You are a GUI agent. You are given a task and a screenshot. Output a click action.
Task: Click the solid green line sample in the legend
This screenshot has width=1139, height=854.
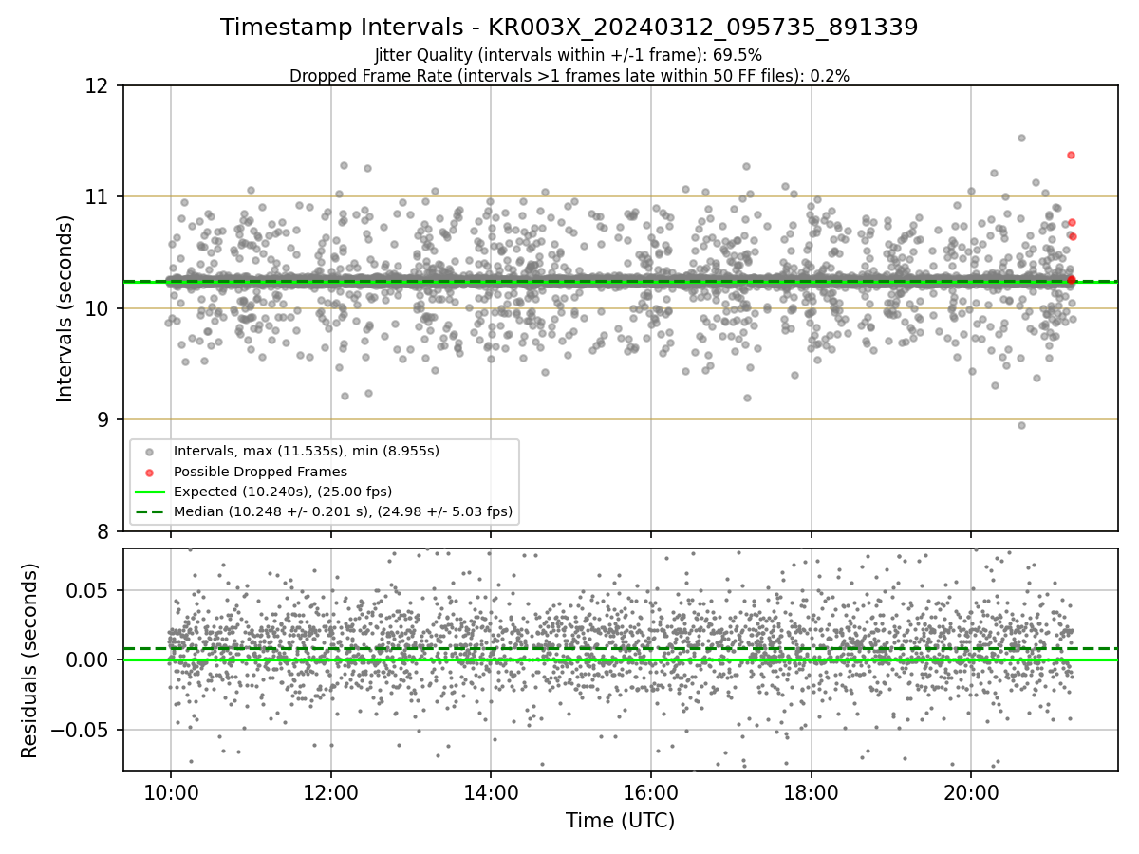tap(152, 492)
